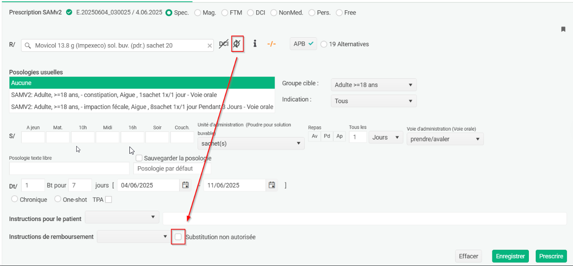Click the 10h dose field
The width and height of the screenshot is (573, 266).
coord(83,137)
